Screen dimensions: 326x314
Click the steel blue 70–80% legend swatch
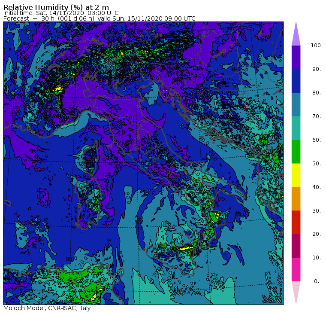296,104
